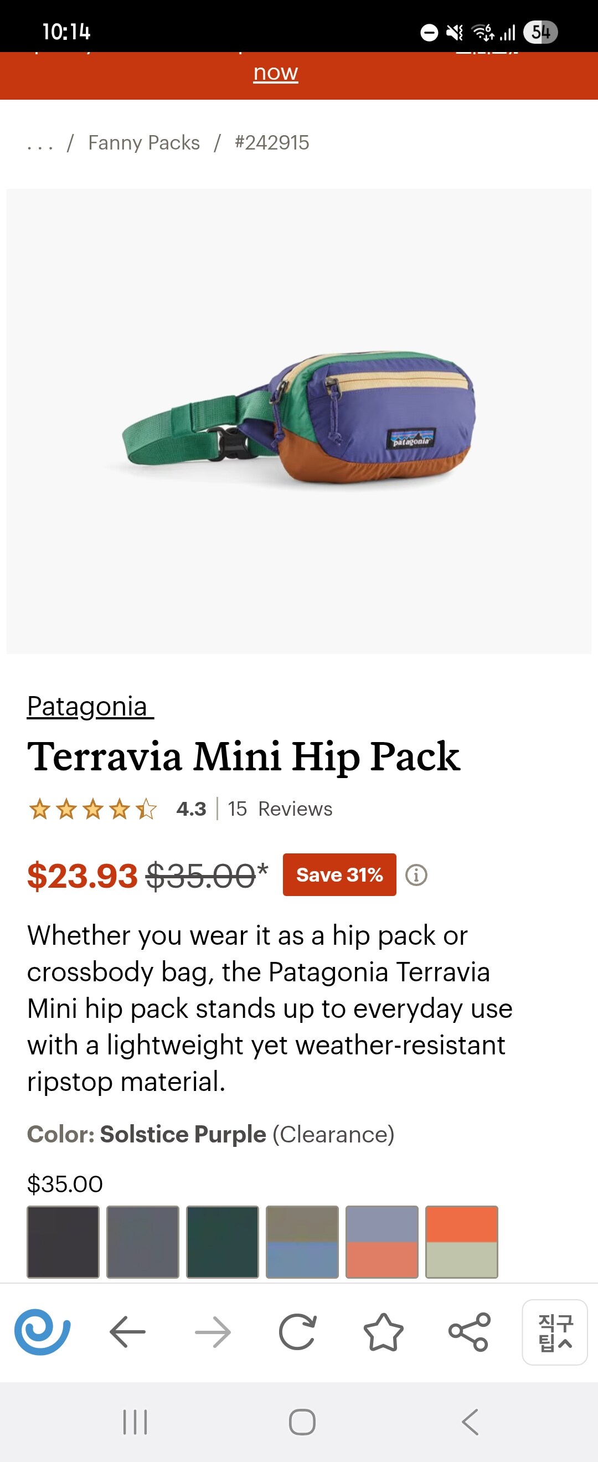Tap the forward navigation arrow
Screen dimensions: 598x1462
[213, 1331]
